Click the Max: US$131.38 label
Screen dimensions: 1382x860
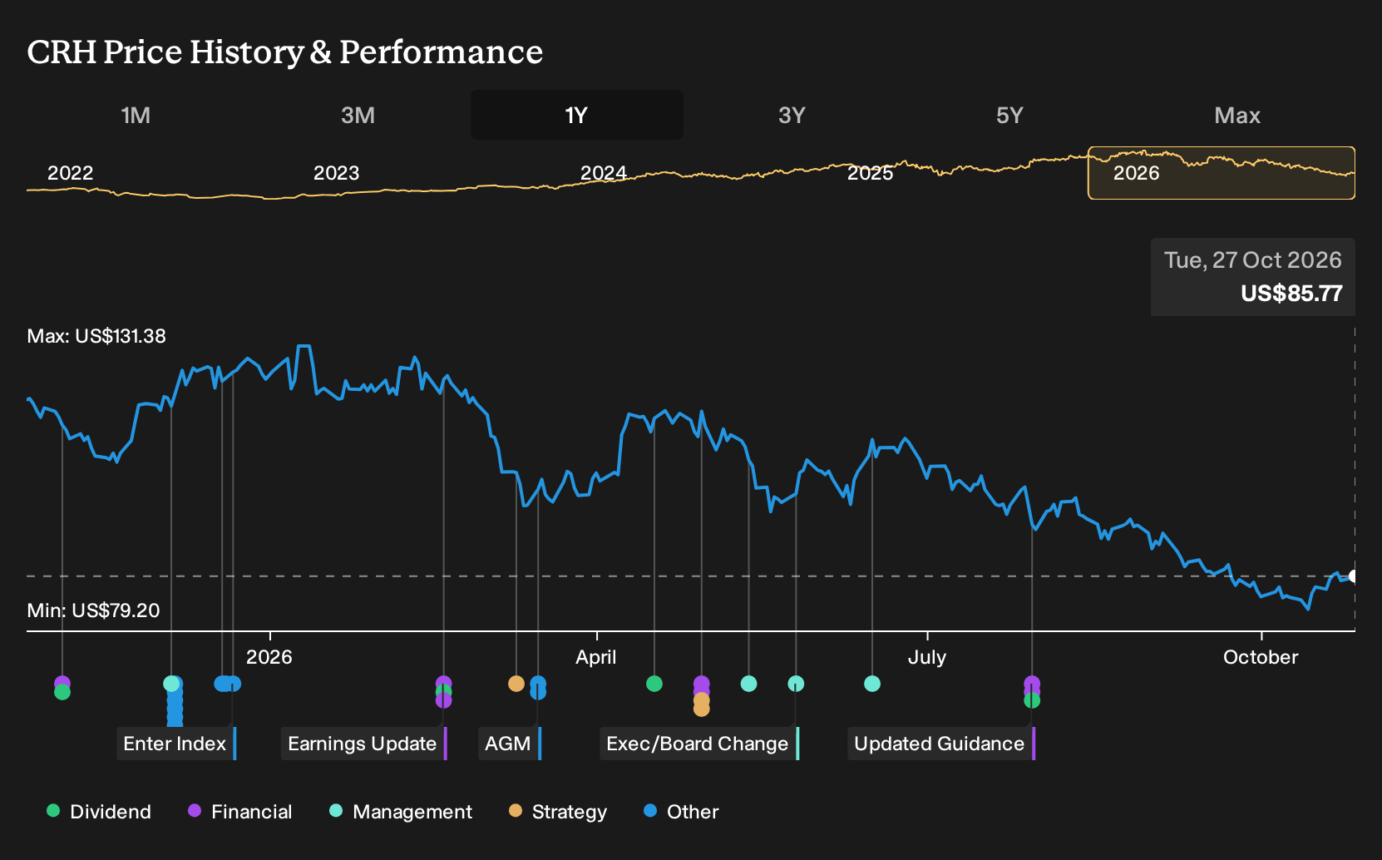[x=96, y=336]
